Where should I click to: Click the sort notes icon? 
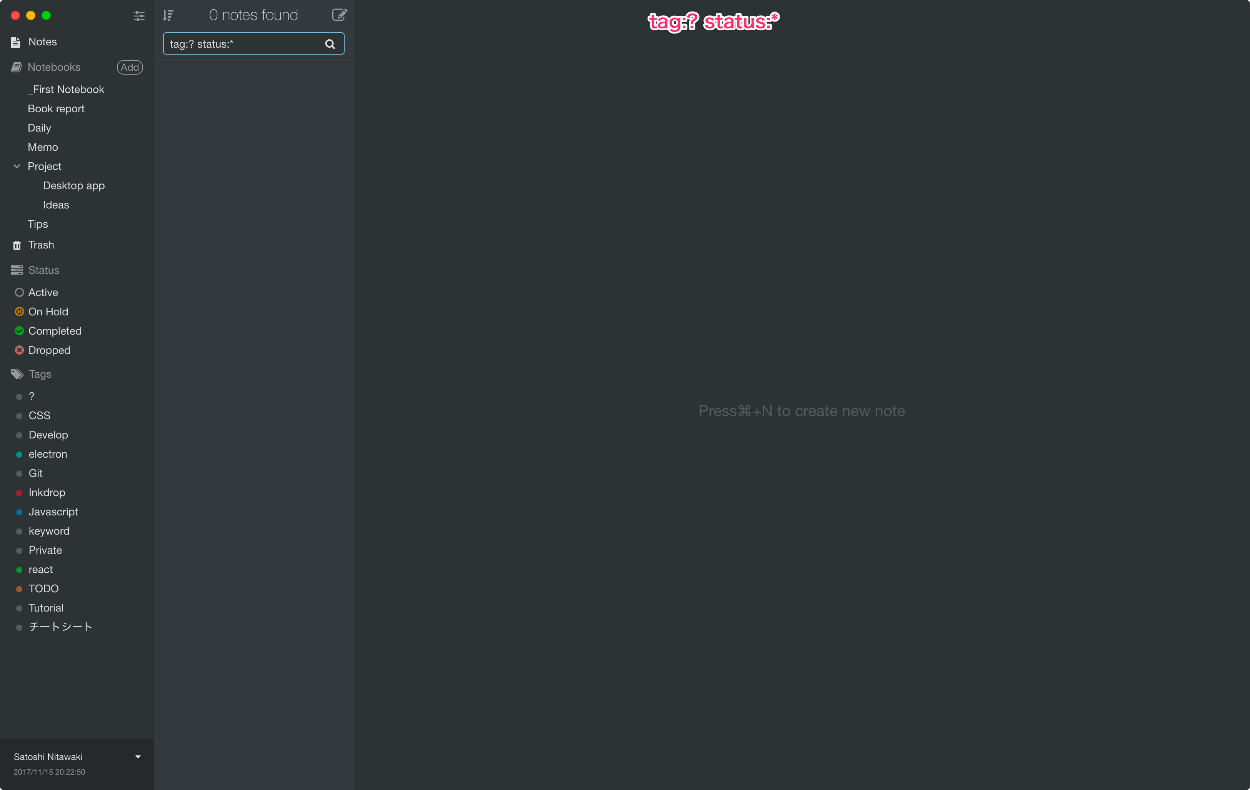click(x=168, y=15)
